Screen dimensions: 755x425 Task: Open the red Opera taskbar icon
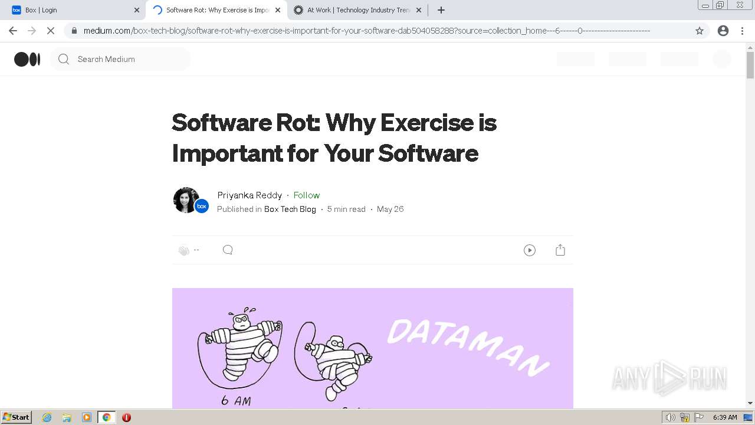(x=126, y=417)
